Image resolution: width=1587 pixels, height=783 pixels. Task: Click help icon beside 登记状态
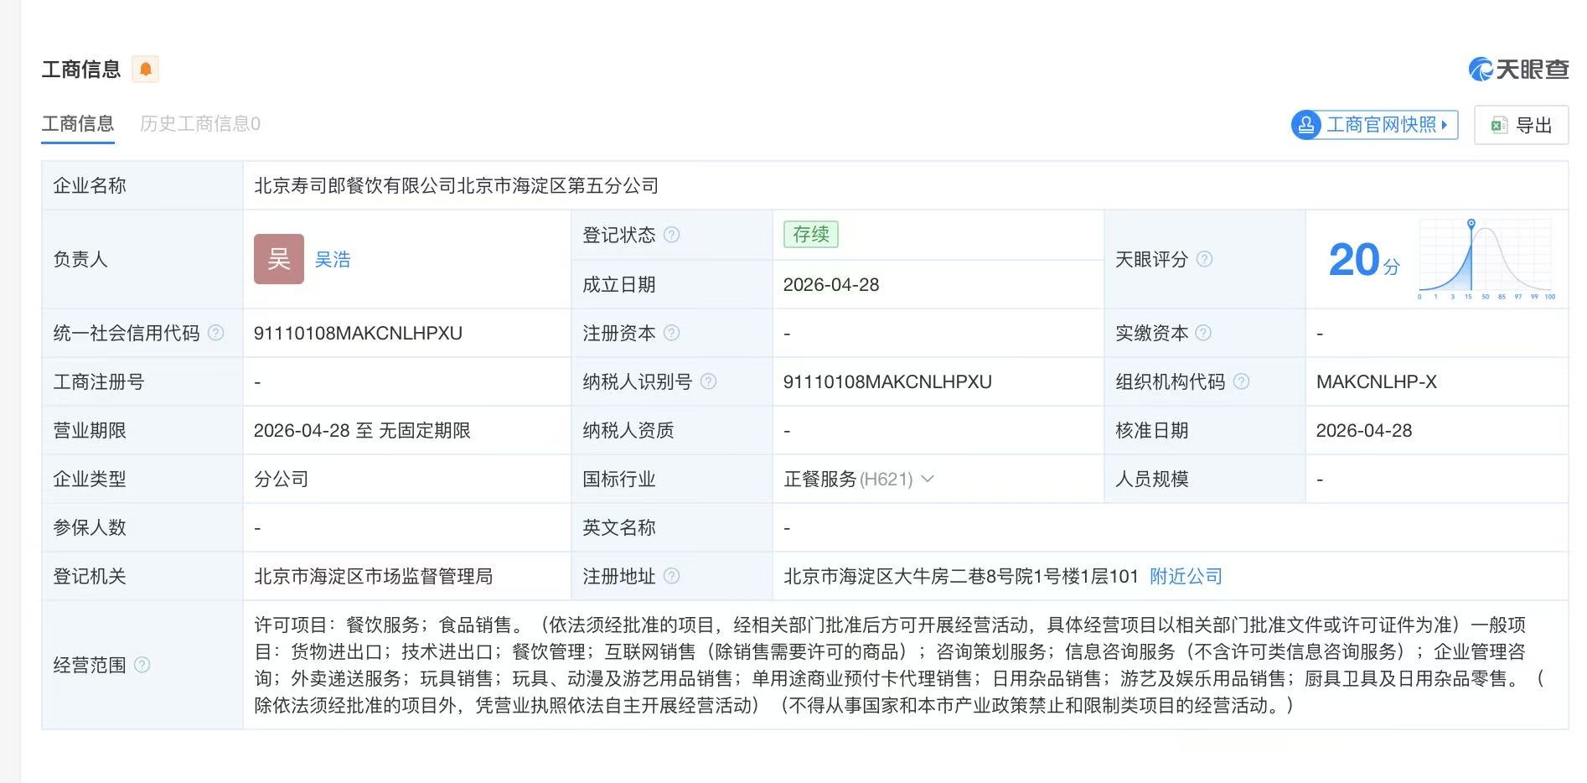click(x=671, y=235)
